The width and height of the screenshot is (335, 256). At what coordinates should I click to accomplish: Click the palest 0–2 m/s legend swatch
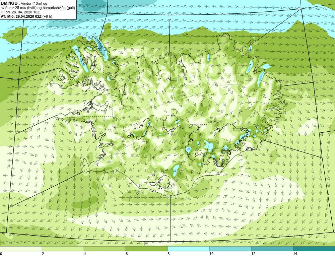click(21, 249)
